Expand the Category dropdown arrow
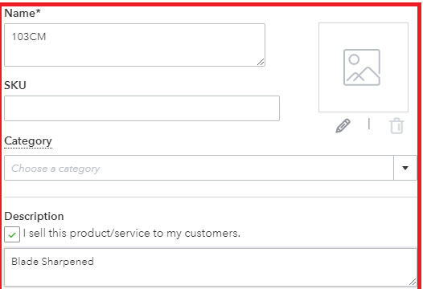This screenshot has height=289, width=423. (405, 168)
